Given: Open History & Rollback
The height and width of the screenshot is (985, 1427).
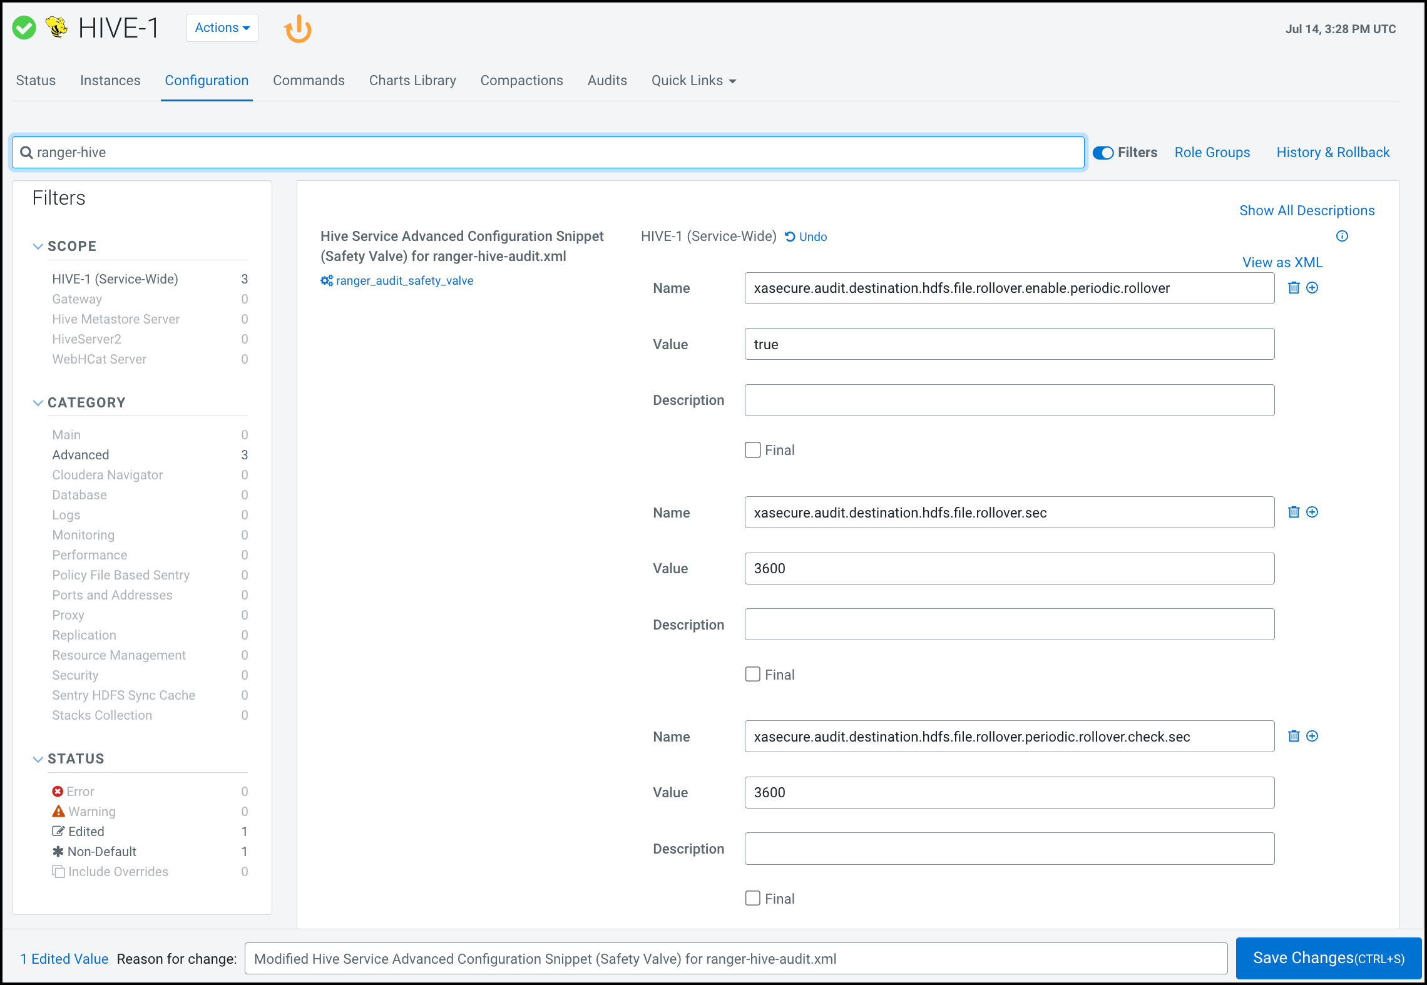Looking at the screenshot, I should [x=1332, y=152].
